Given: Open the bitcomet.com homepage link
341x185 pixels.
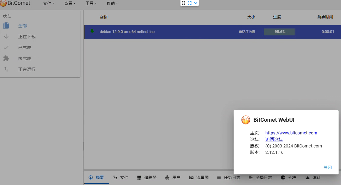Looking at the screenshot, I should (291, 133).
